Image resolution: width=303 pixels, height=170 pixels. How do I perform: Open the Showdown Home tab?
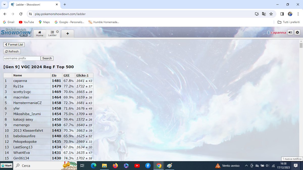(40, 33)
